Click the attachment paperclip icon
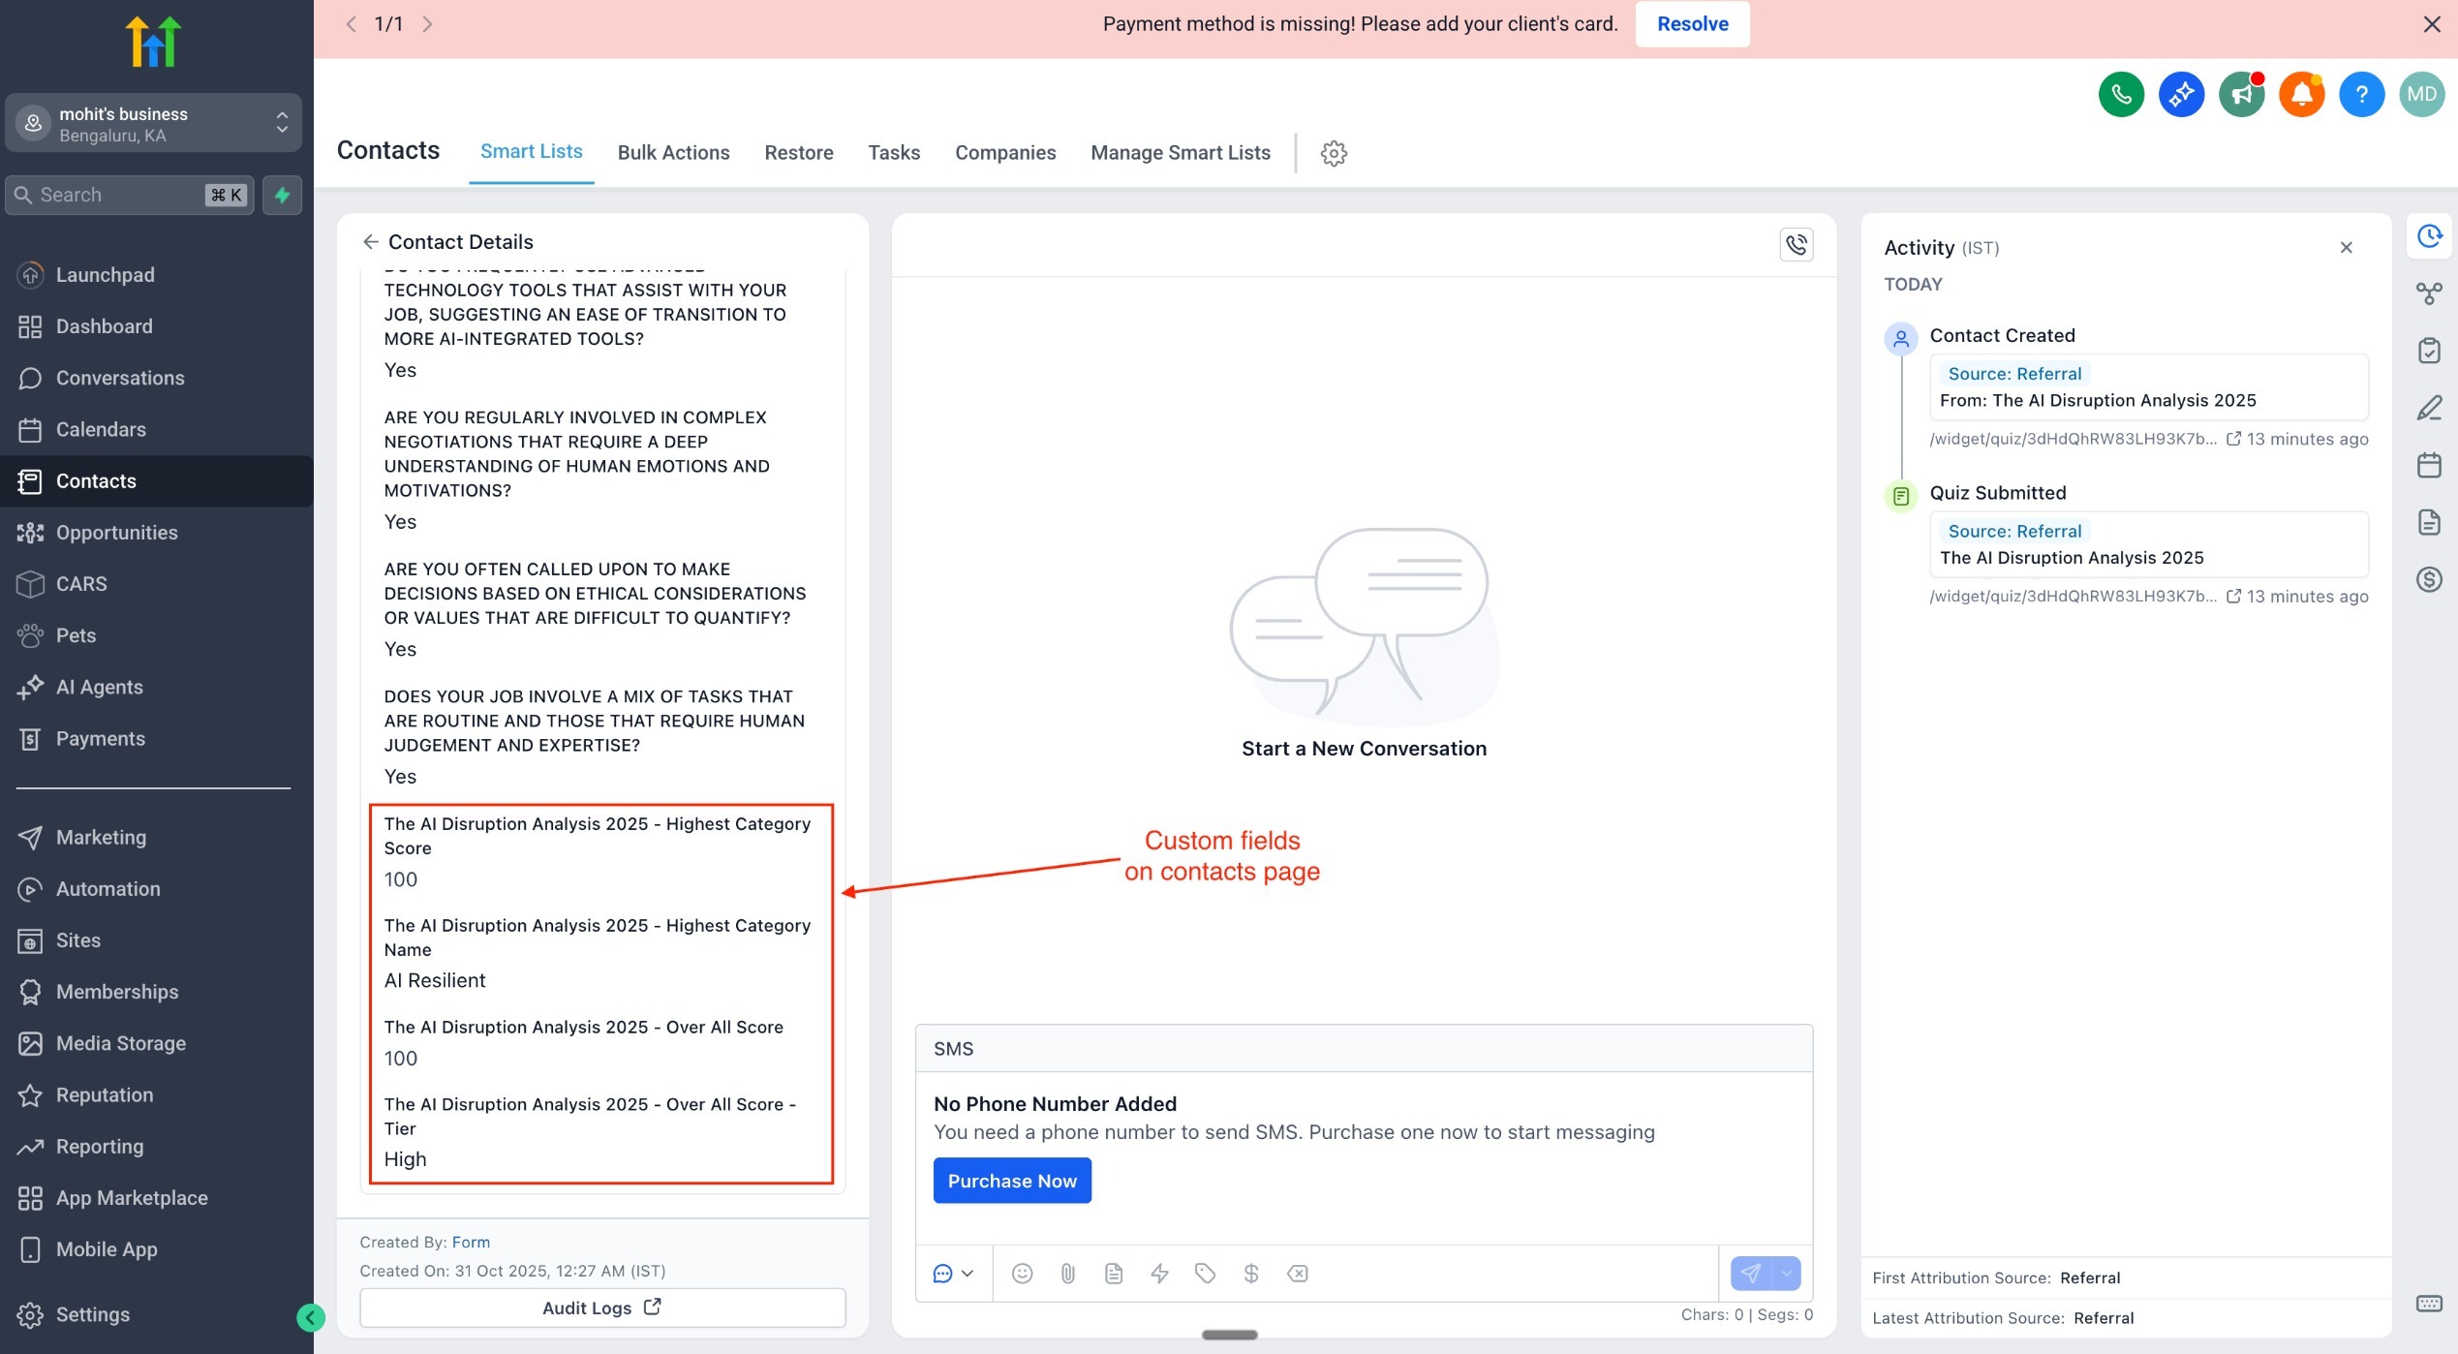Screen dimensions: 2458x1354 tap(1067, 1274)
